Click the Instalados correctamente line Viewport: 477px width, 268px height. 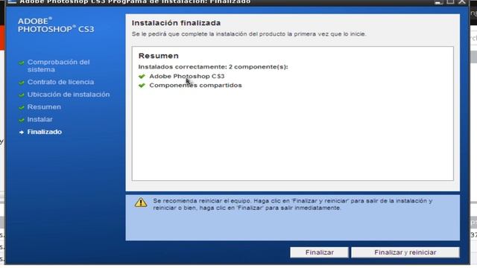tap(213, 67)
